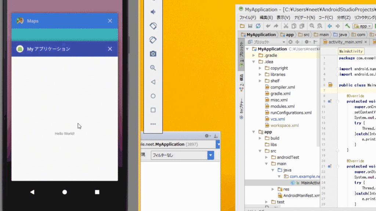Screen dimensions: 376x211
Task: Rotate emulator right with the second rotate icon
Action: [x=153, y=40]
